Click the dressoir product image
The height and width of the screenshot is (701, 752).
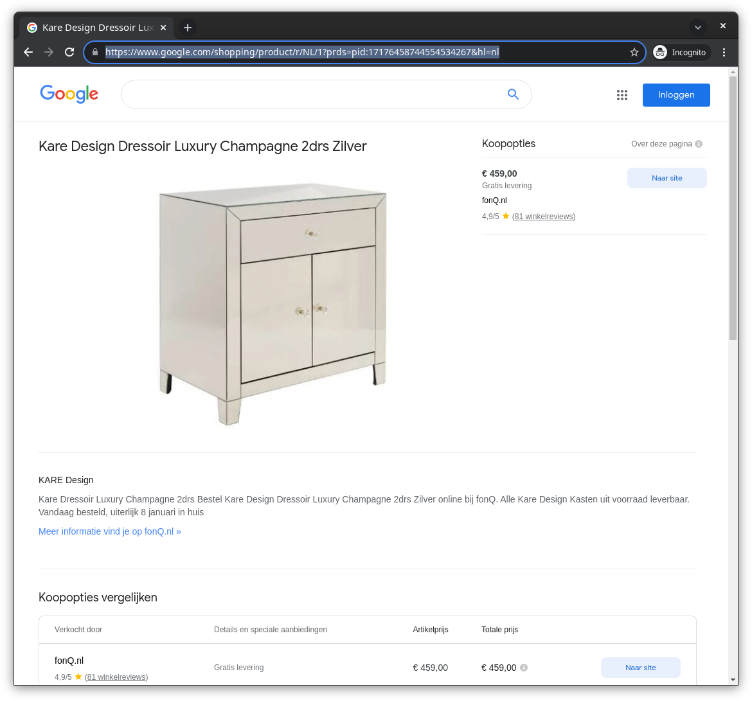(x=273, y=303)
